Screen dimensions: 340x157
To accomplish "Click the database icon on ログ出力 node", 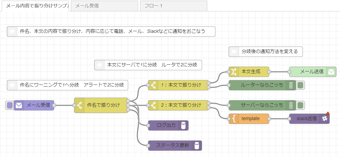I will [x=183, y=125].
